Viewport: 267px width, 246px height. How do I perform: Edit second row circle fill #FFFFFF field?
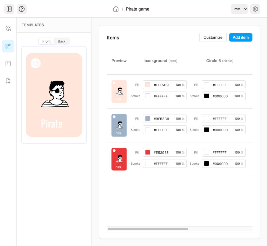click(220, 119)
